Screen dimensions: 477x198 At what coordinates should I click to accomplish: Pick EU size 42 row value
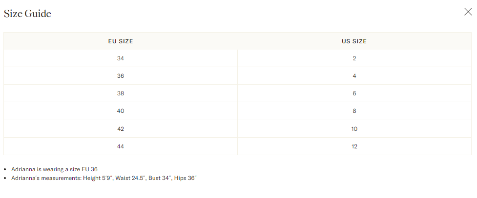(121, 129)
